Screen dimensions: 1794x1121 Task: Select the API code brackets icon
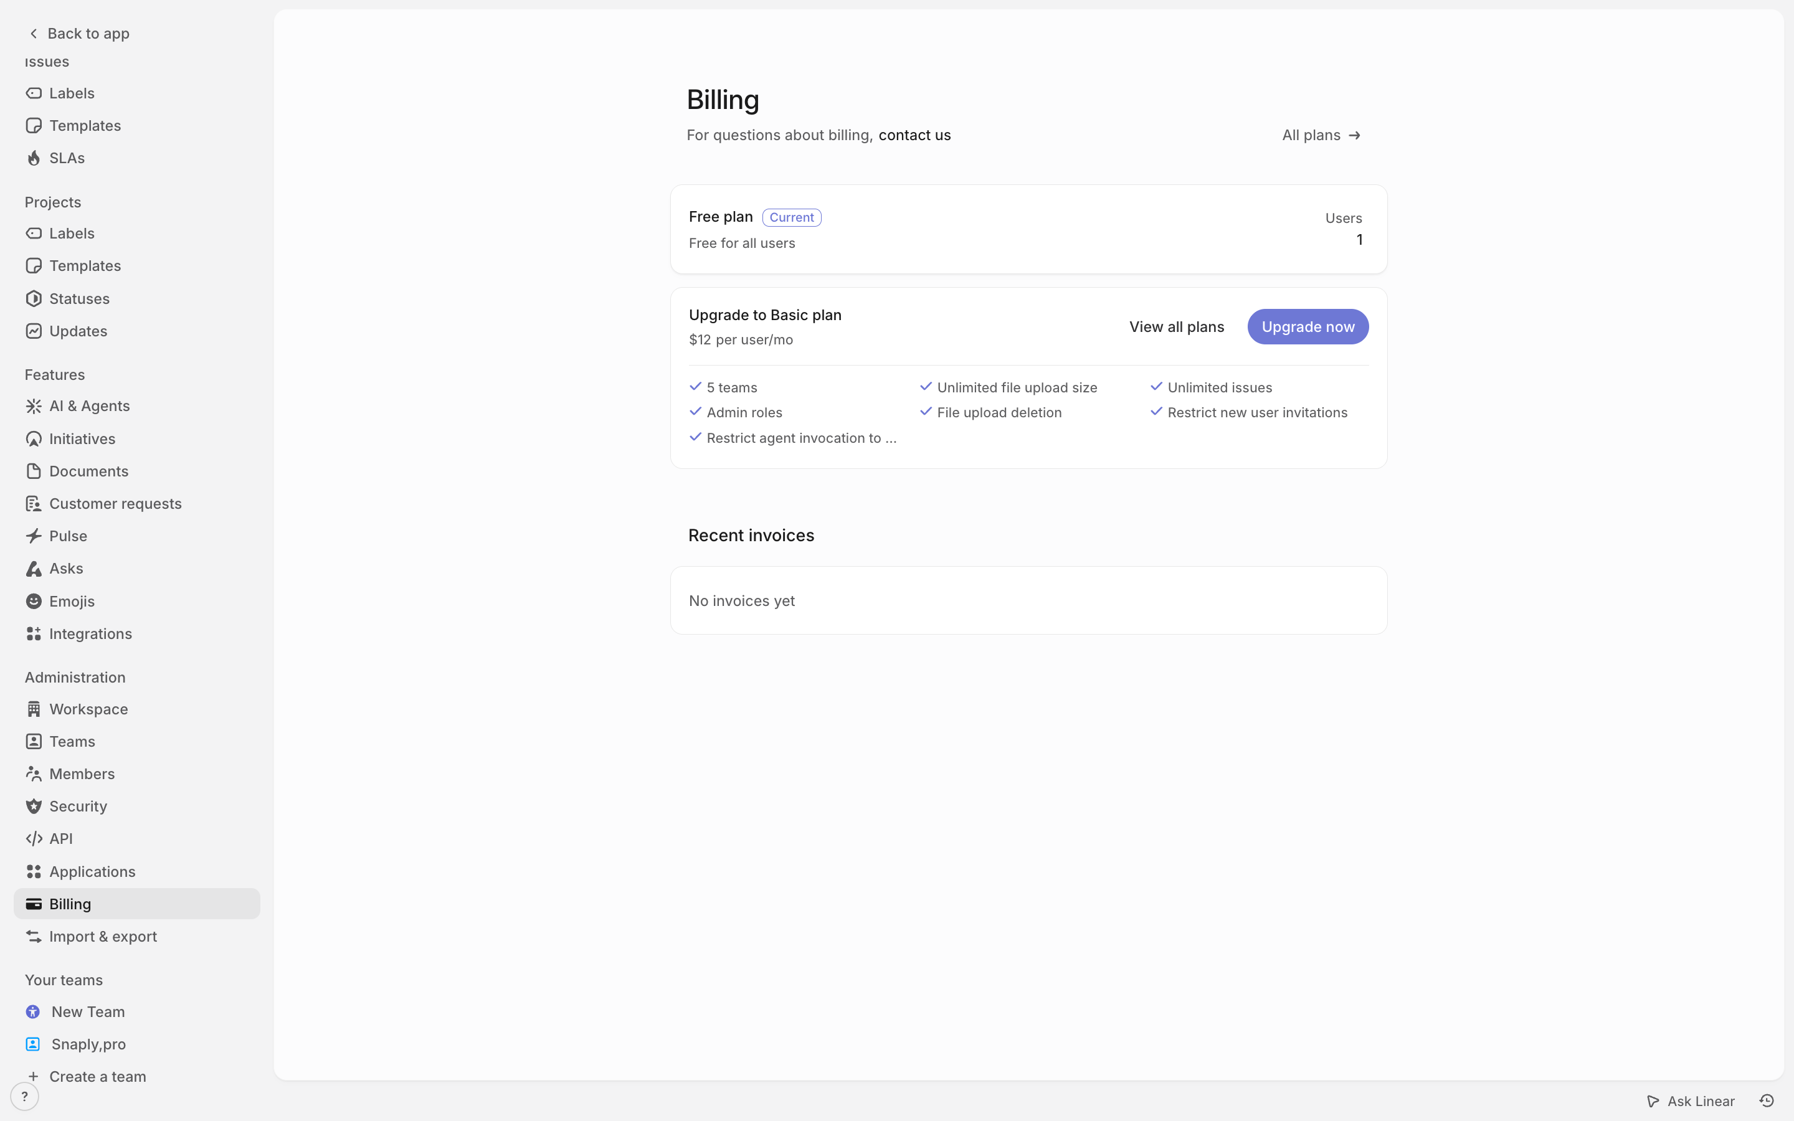34,838
